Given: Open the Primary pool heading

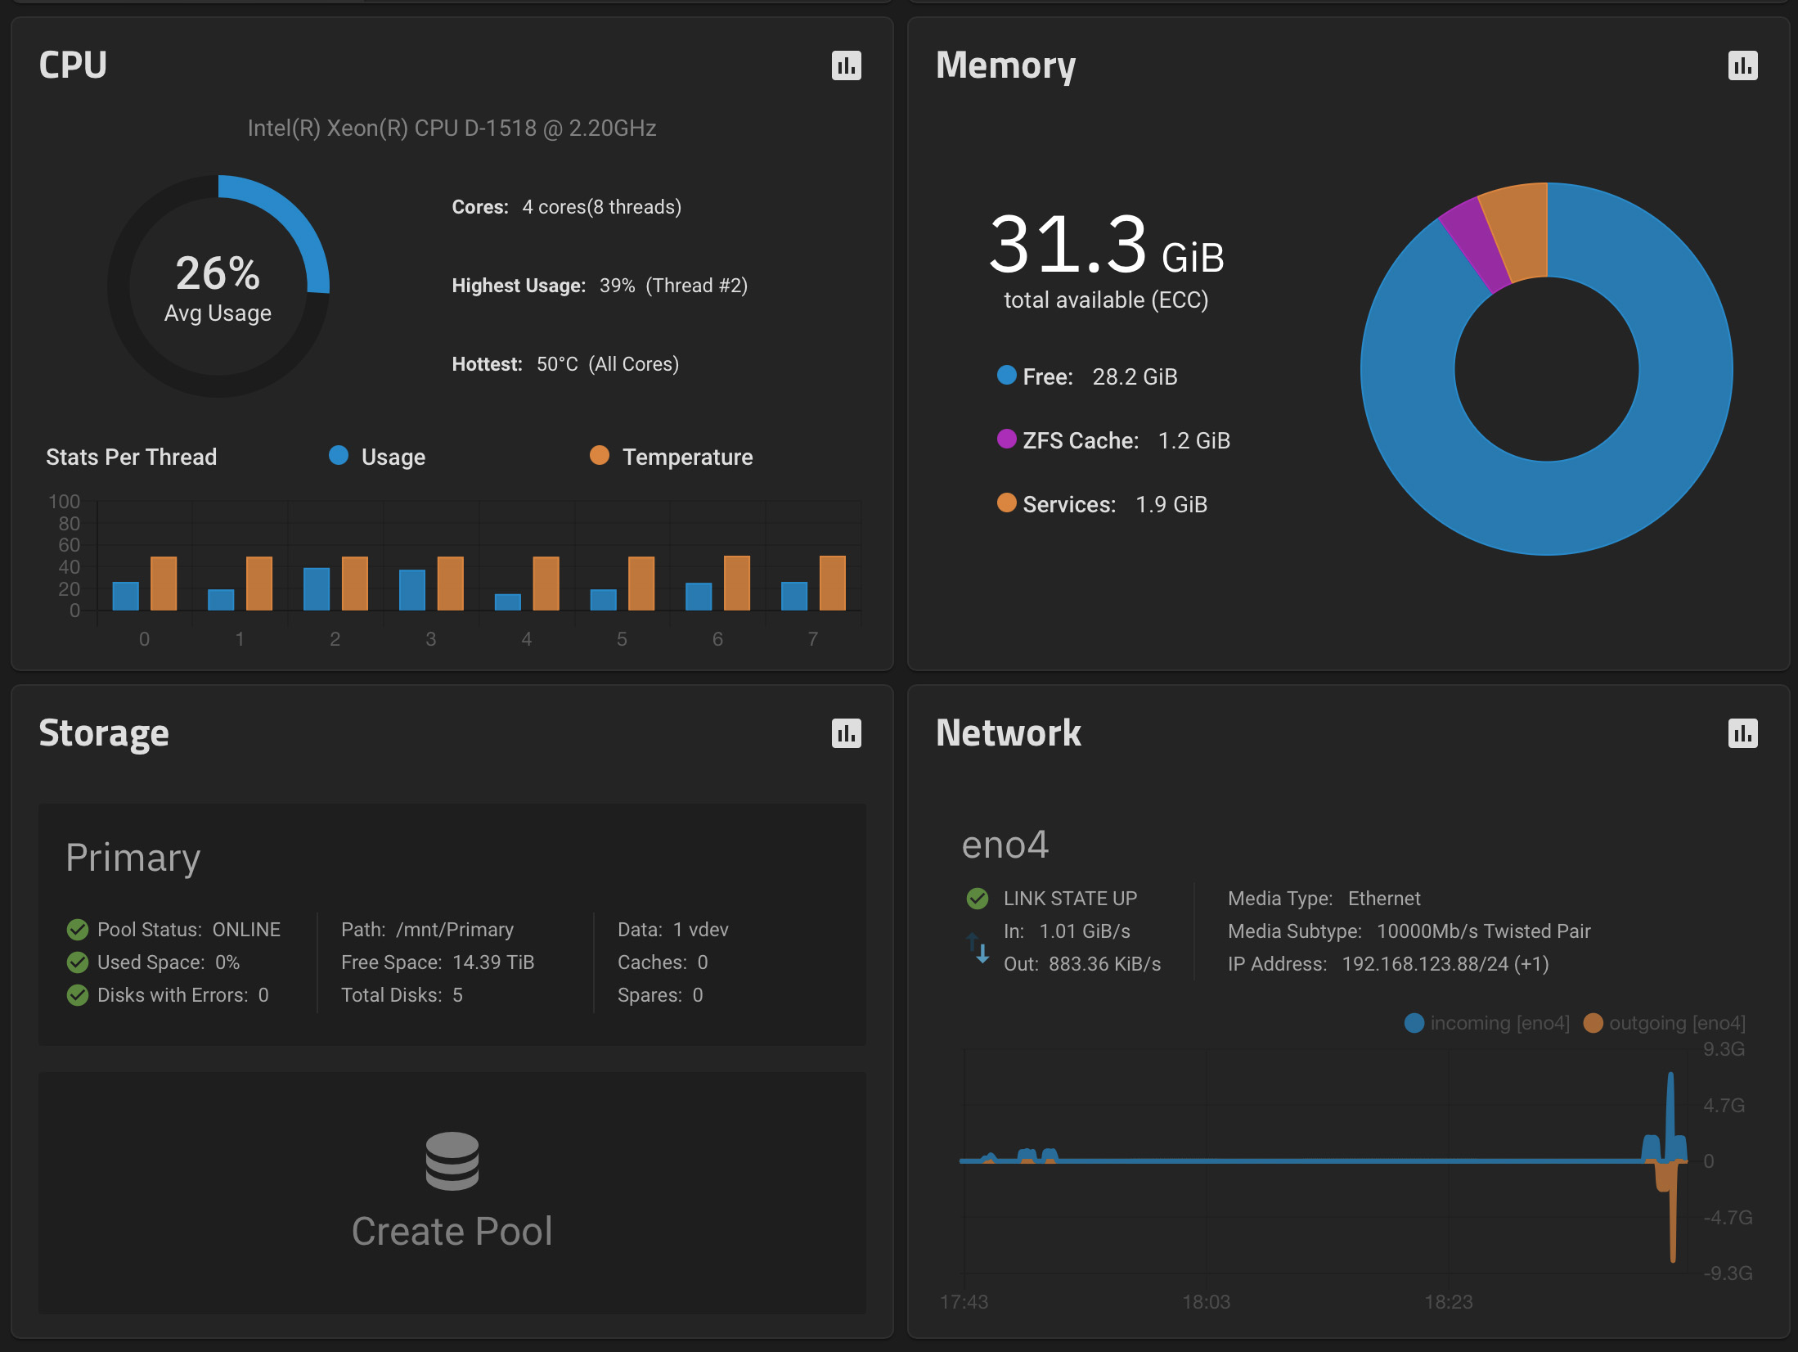Looking at the screenshot, I should coord(133,858).
